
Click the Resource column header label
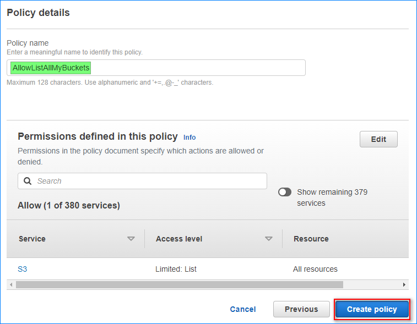[x=311, y=239]
